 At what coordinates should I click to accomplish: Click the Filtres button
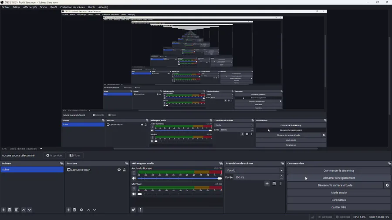75,155
